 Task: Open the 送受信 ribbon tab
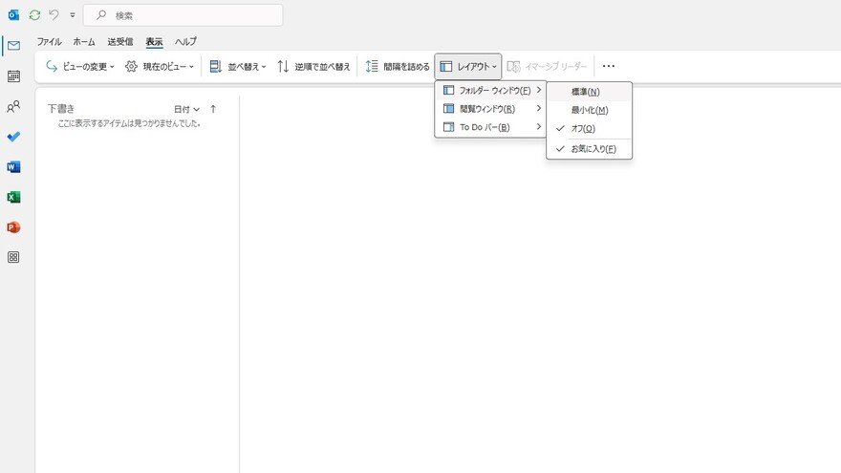coord(120,42)
